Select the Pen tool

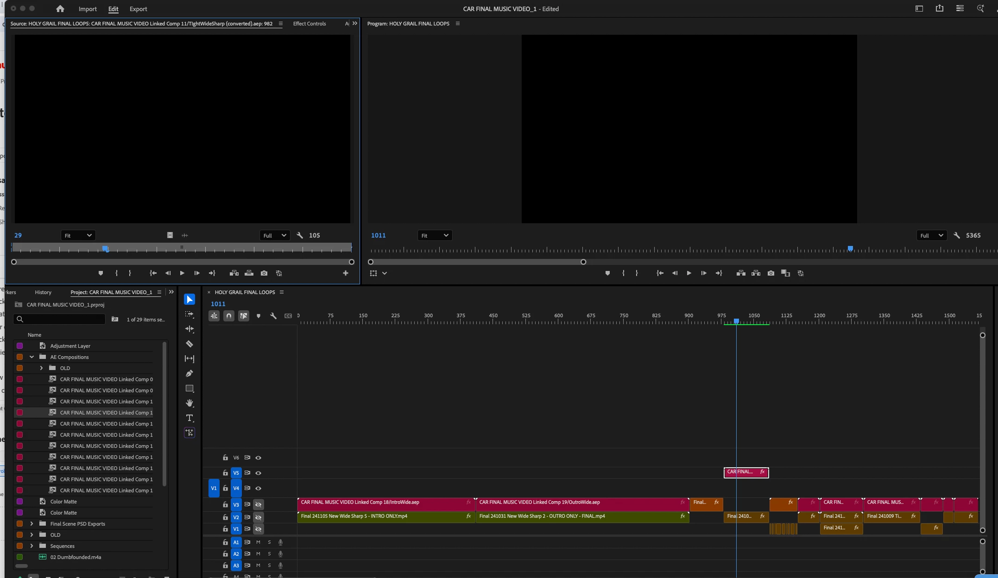coord(189,374)
